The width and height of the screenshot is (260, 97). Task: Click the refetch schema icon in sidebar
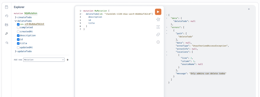tap(7, 43)
